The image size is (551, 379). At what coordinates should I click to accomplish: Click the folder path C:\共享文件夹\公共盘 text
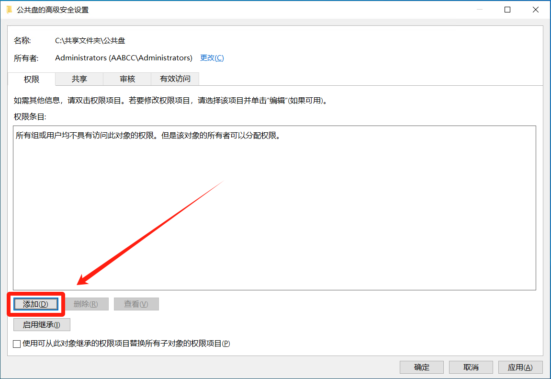pos(90,41)
